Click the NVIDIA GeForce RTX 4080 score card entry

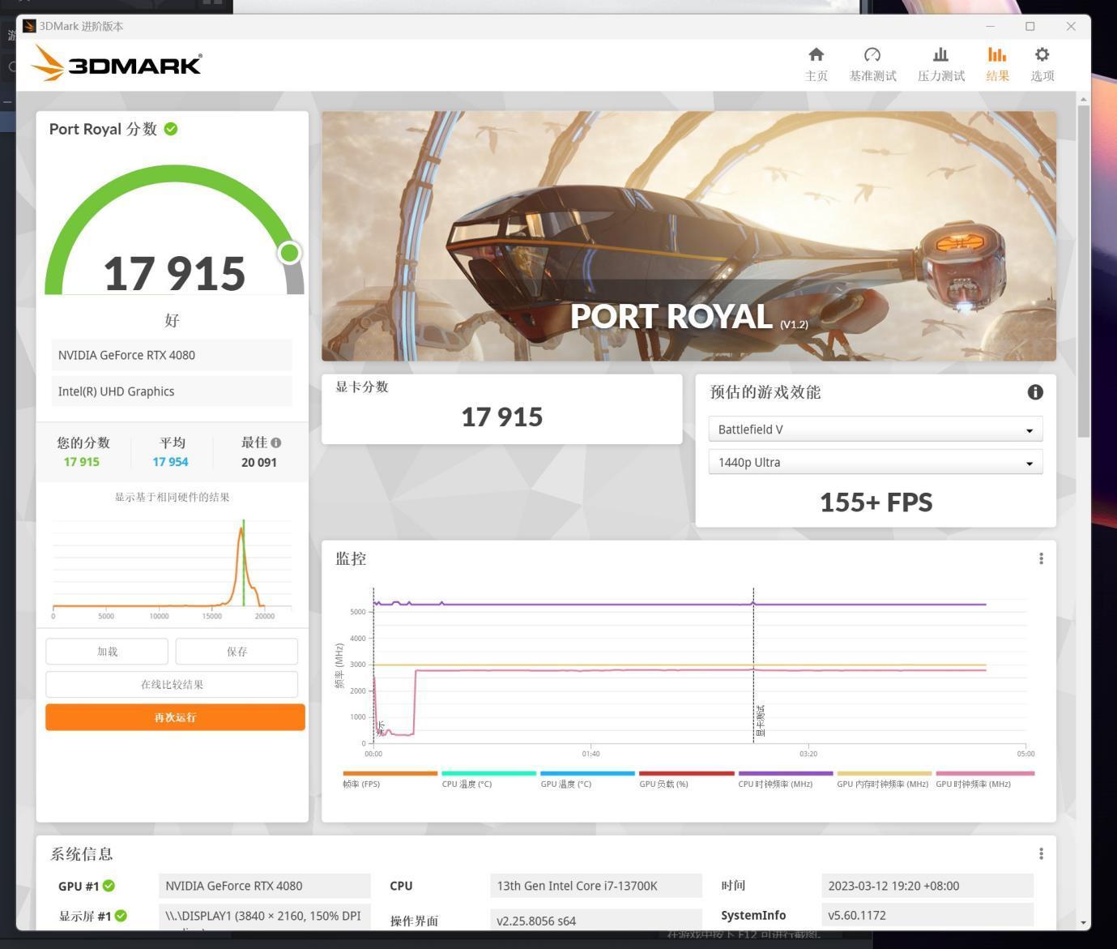point(172,355)
